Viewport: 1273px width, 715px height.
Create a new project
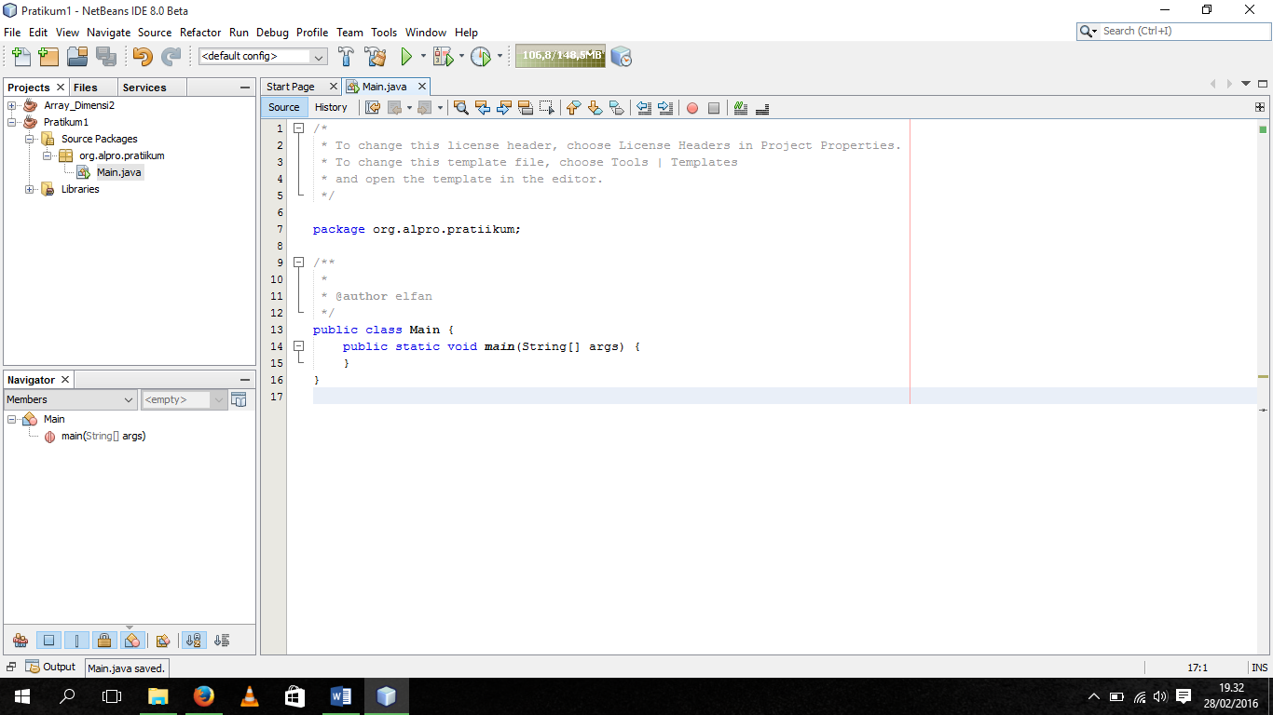tap(48, 56)
